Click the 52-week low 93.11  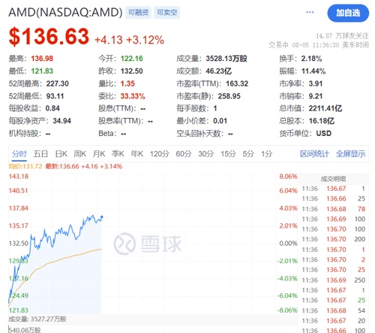tap(55, 96)
